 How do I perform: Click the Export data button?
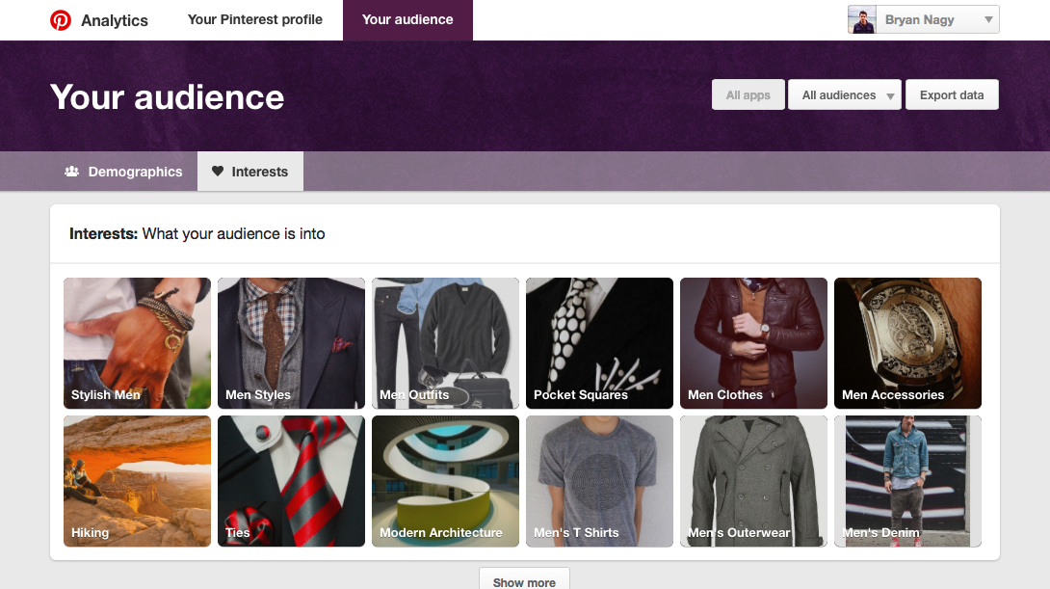click(952, 95)
